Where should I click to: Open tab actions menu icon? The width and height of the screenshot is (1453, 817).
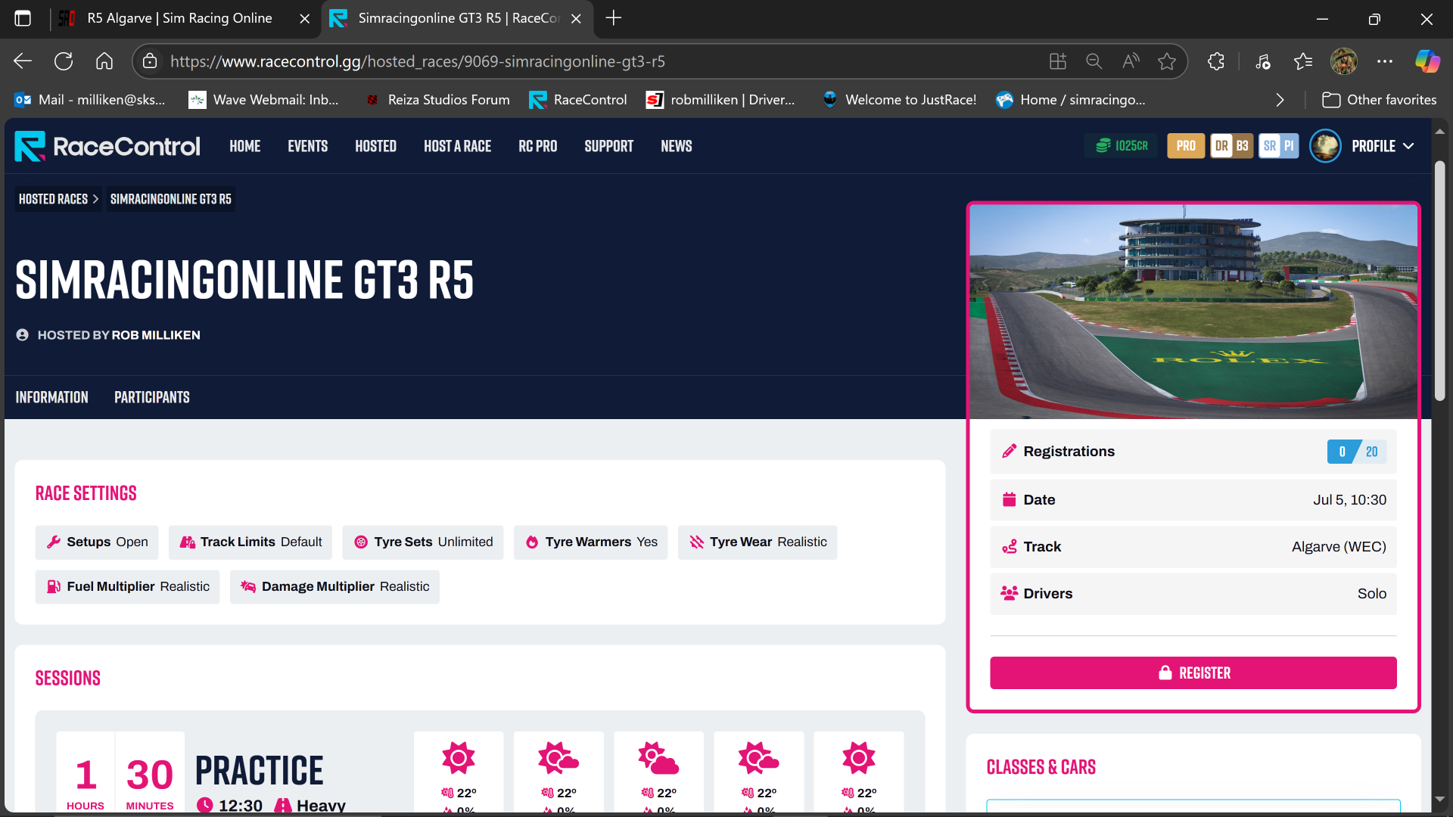tap(23, 18)
